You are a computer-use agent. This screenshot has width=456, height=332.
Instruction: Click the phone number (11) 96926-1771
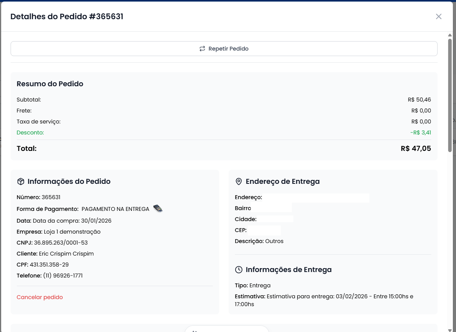pyautogui.click(x=63, y=276)
